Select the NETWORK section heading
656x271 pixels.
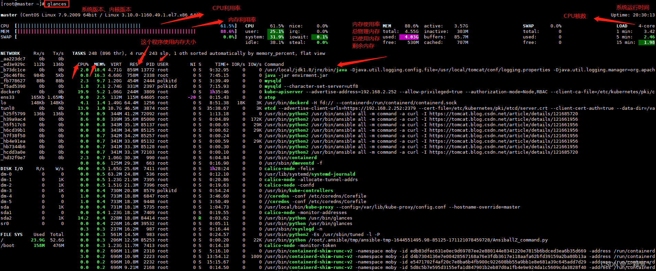pos(10,53)
